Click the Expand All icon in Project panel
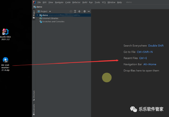The image size is (169, 117). click(75, 11)
